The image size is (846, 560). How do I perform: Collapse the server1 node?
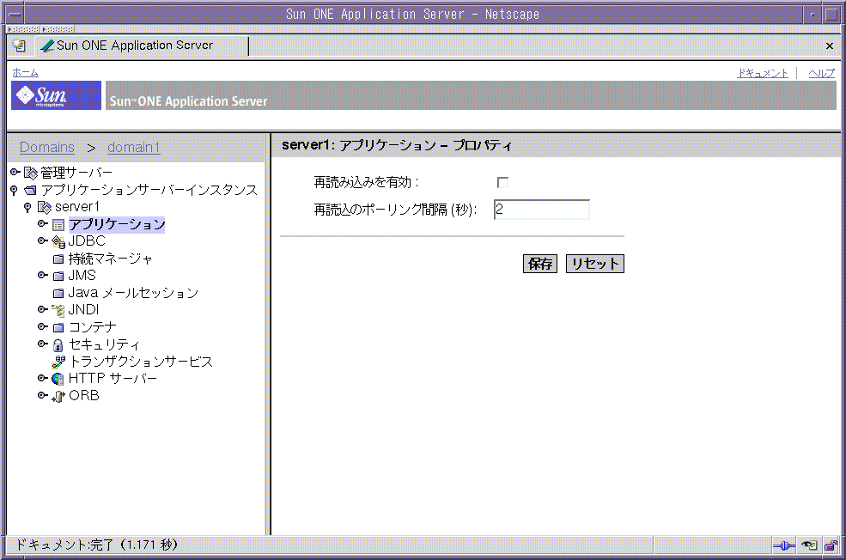tap(27, 207)
